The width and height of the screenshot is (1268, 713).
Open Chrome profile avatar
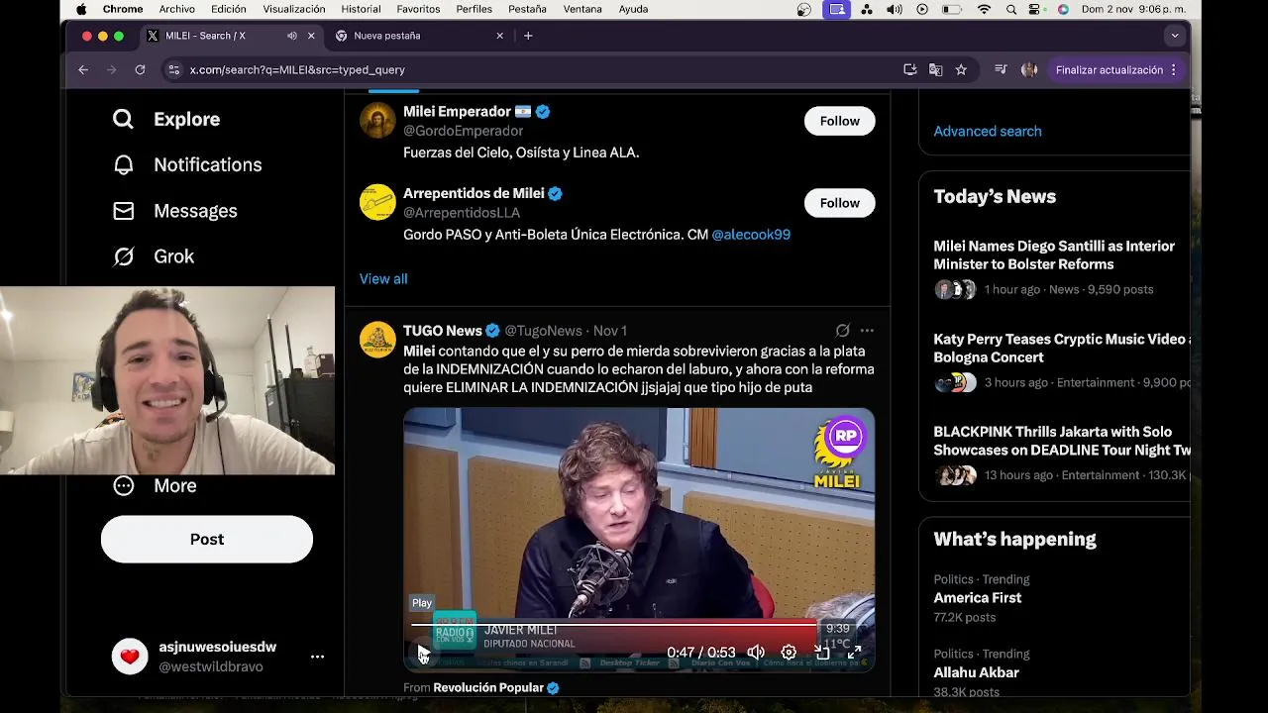(x=1029, y=70)
